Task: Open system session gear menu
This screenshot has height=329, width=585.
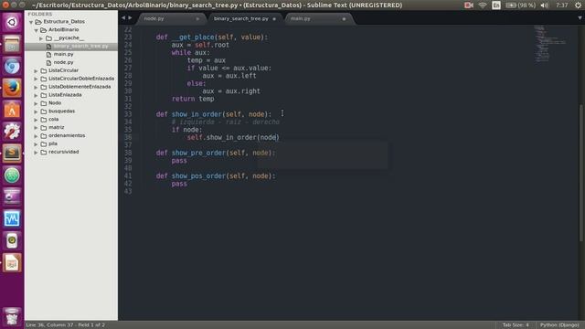Action: 578,5
